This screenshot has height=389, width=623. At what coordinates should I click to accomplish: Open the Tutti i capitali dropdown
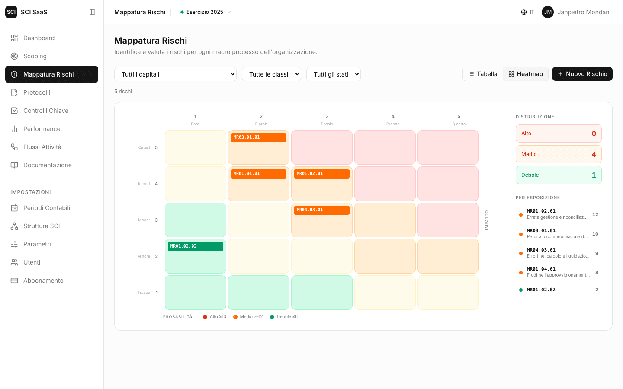point(175,74)
